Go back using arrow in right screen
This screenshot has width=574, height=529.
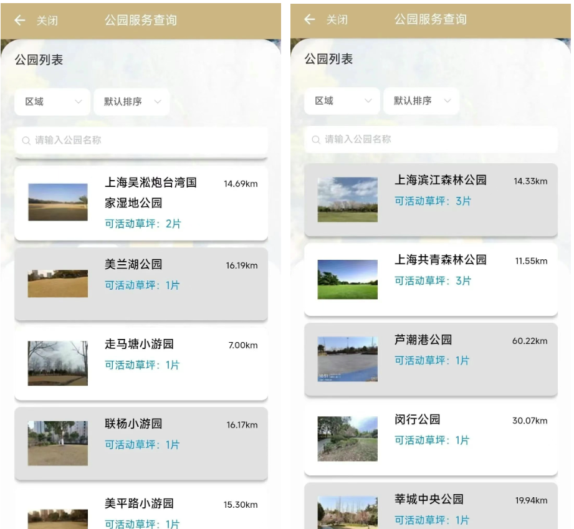click(310, 19)
